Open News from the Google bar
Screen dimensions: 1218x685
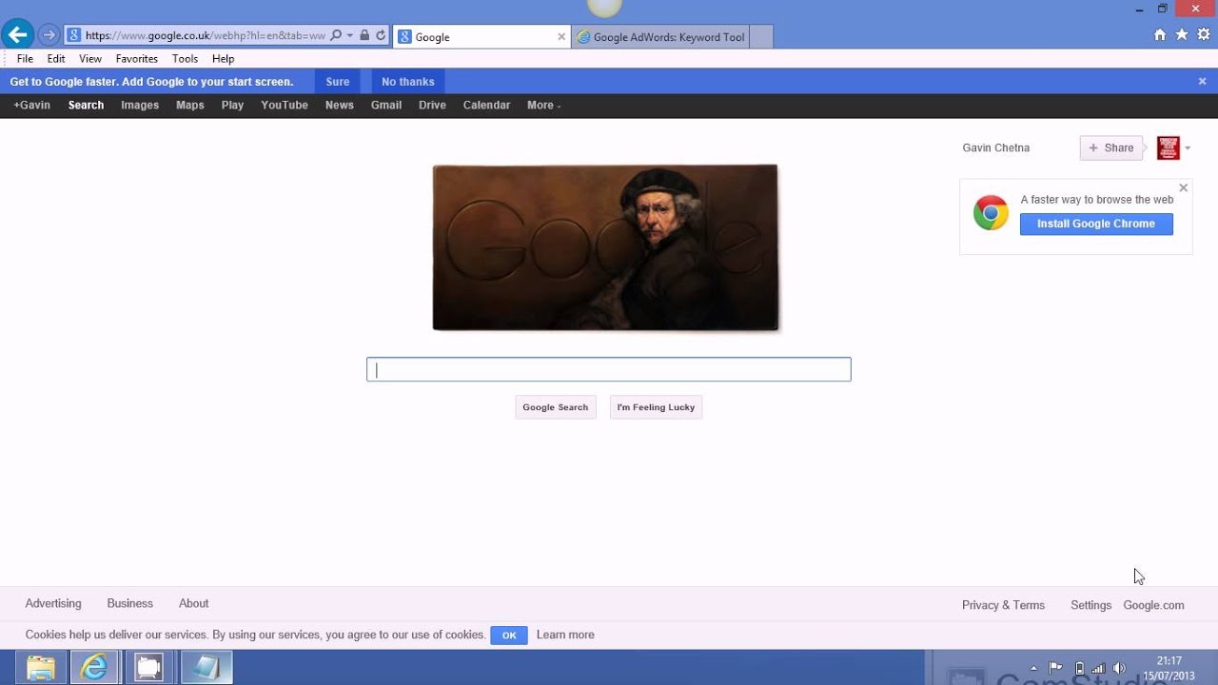(340, 106)
